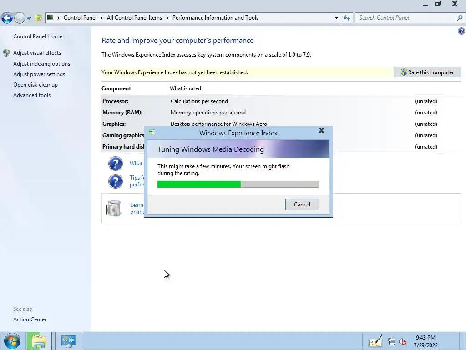The width and height of the screenshot is (466, 350).
Task: Restore down the Control Panel window
Action: point(438,4)
